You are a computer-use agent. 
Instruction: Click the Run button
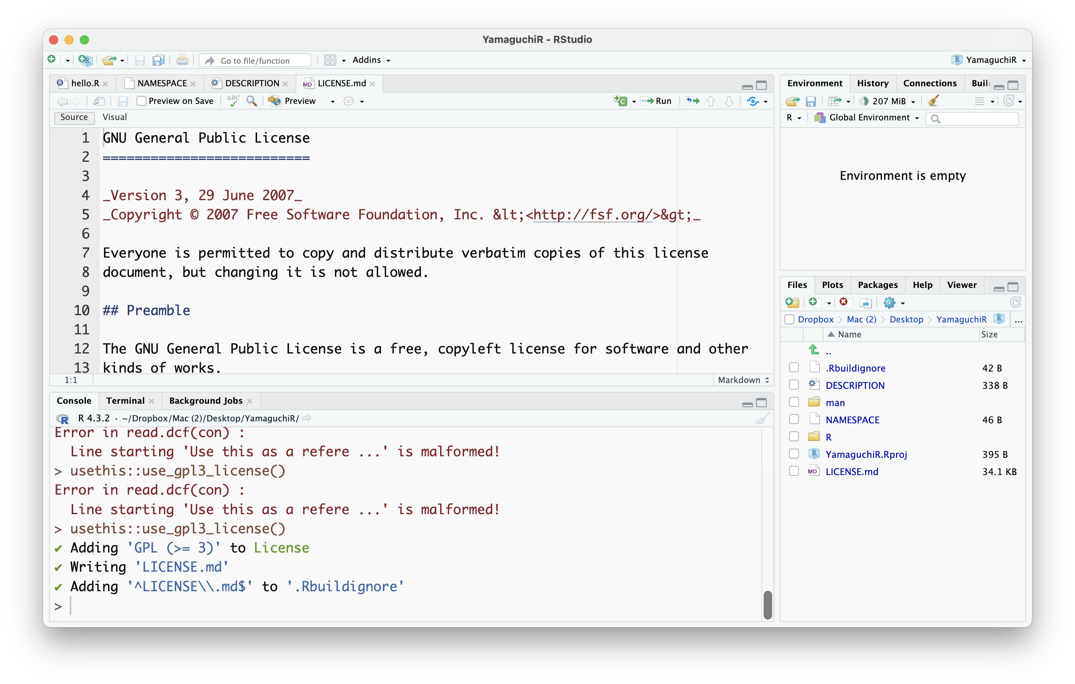[657, 101]
